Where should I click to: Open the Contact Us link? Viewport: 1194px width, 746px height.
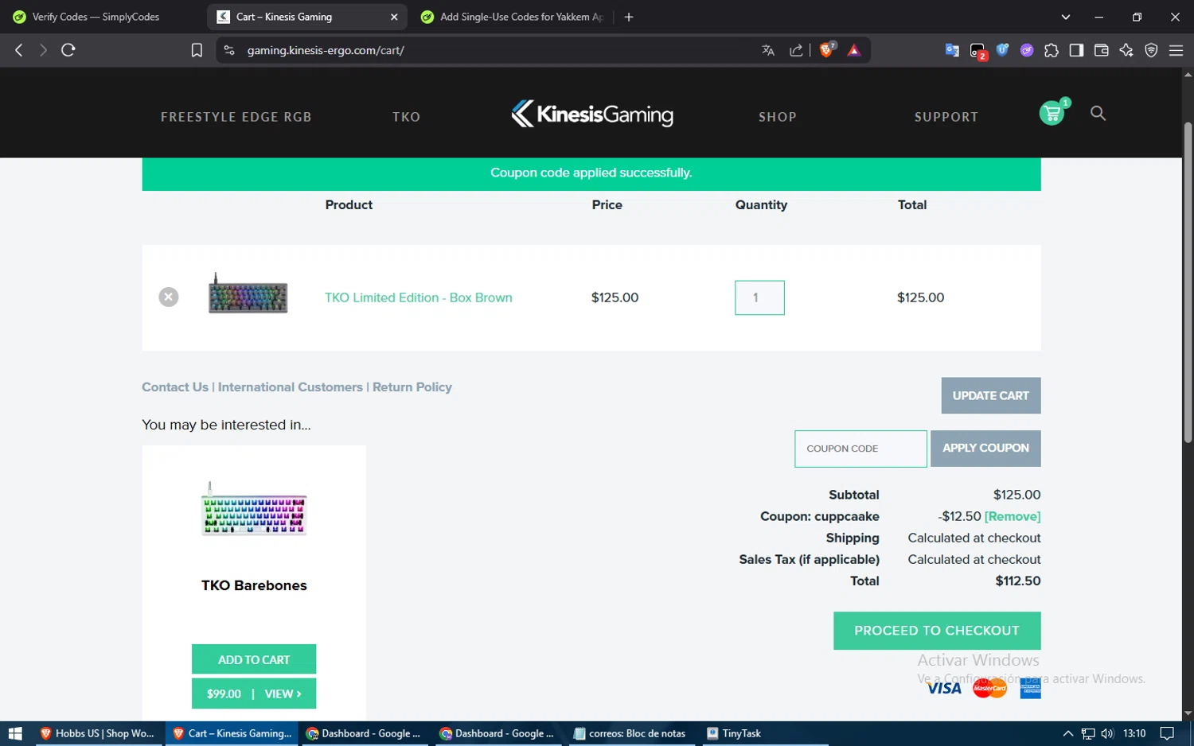pyautogui.click(x=175, y=387)
